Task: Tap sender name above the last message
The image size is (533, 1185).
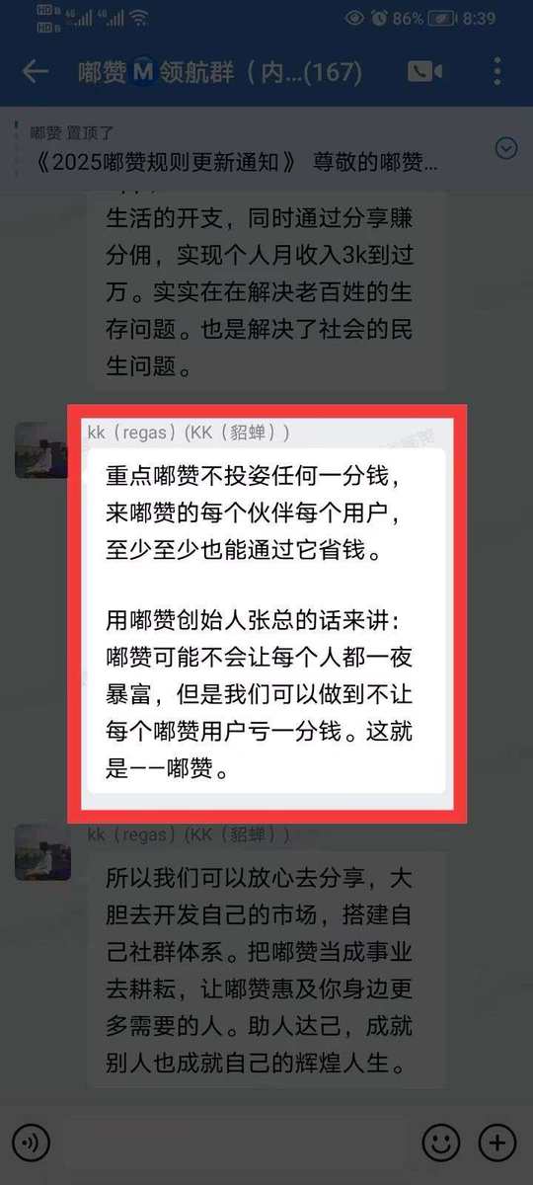Action: pyautogui.click(x=189, y=835)
